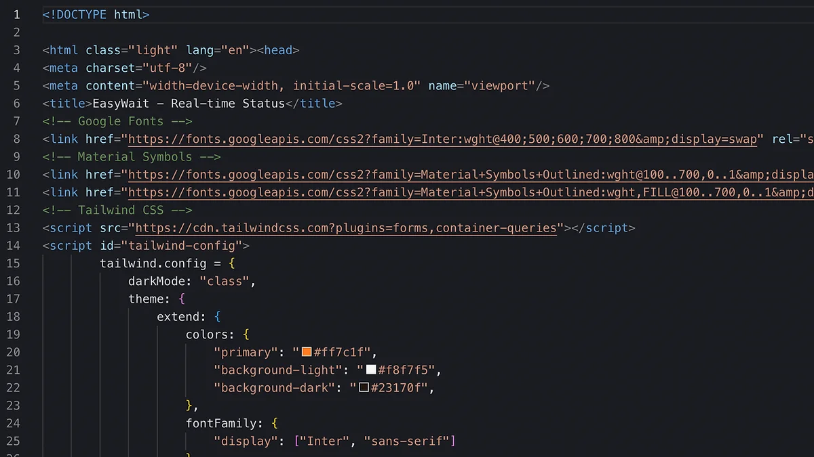814x457 pixels.
Task: Click the title text "EasyWait - Real-time Status"
Action: tap(189, 104)
